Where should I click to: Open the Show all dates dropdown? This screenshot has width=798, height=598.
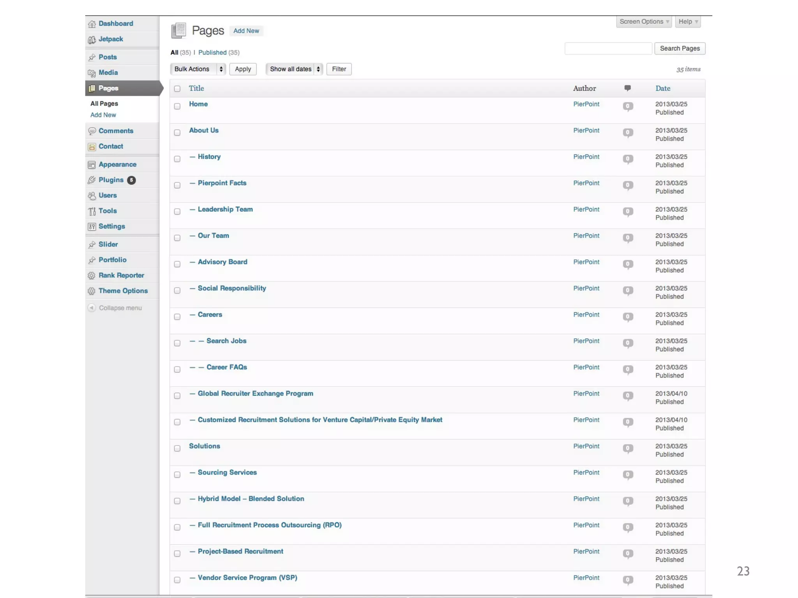click(x=294, y=69)
